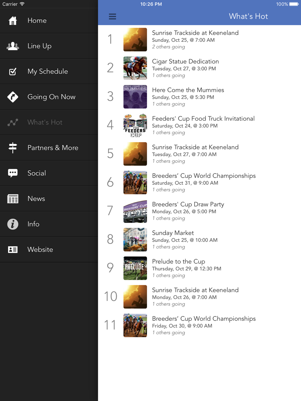
Task: Tap the Info circle icon
Action: click(13, 224)
